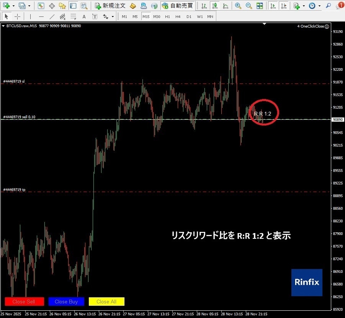Open the Strategy Tester magnifier icon

click(x=84, y=6)
